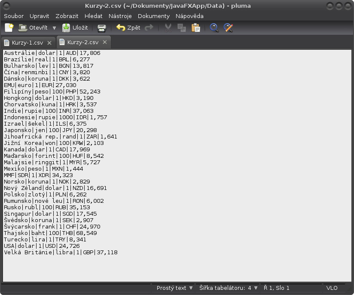Click the line Čína|renminbi|1|CNY|3,820
The width and height of the screenshot is (354, 295).
[47, 72]
